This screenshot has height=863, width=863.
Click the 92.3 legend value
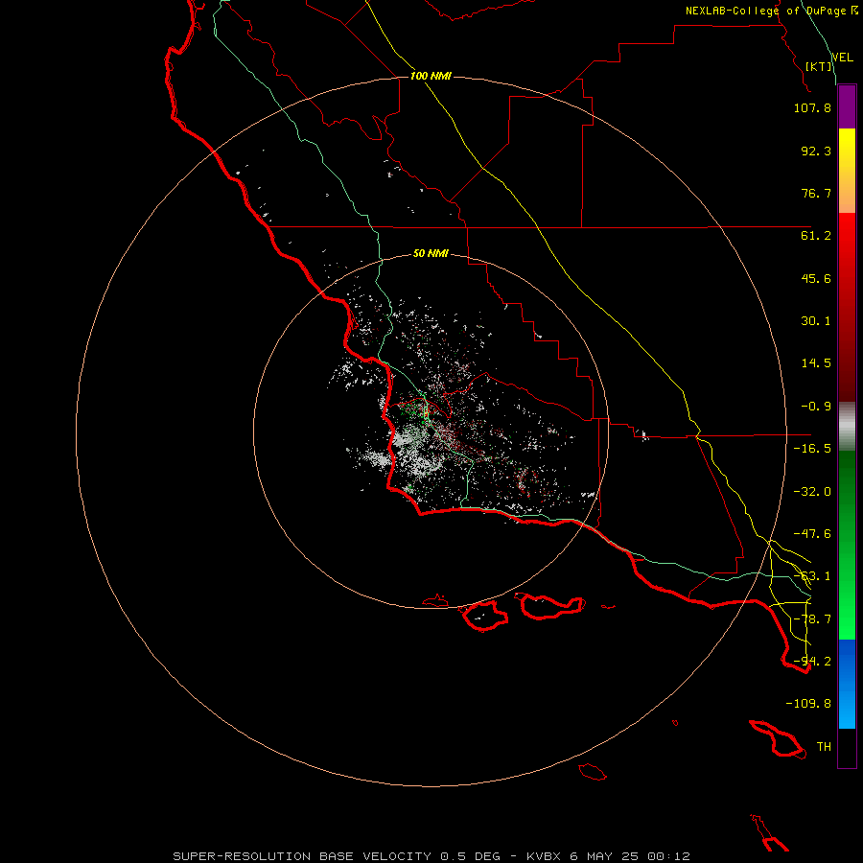(x=816, y=151)
